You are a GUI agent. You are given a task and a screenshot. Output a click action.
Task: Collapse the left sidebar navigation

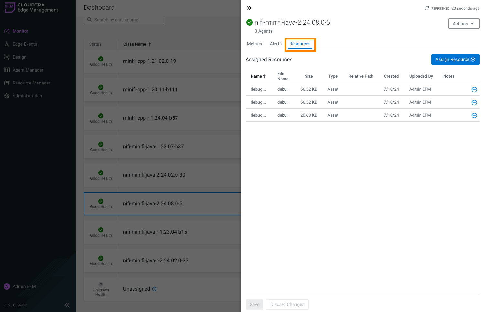tap(67, 305)
